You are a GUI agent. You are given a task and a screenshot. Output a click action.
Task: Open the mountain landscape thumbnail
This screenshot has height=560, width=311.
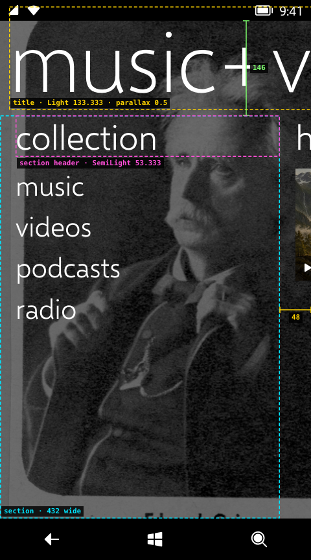[303, 224]
